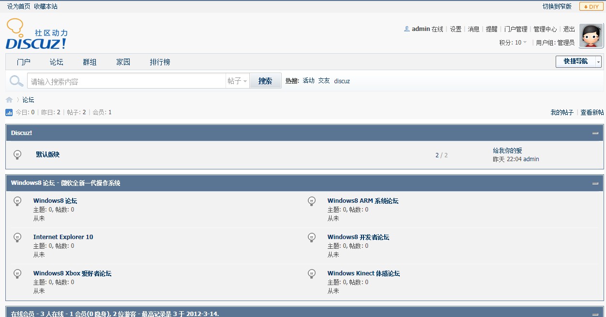The width and height of the screenshot is (606, 317).
Task: Open the Windows8 ARM 系统论坛 board
Action: 363,201
